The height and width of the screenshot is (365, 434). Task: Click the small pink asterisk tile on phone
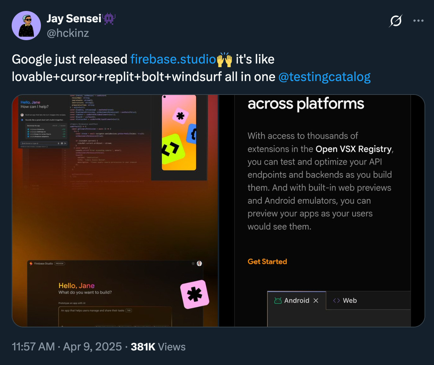[x=180, y=116]
